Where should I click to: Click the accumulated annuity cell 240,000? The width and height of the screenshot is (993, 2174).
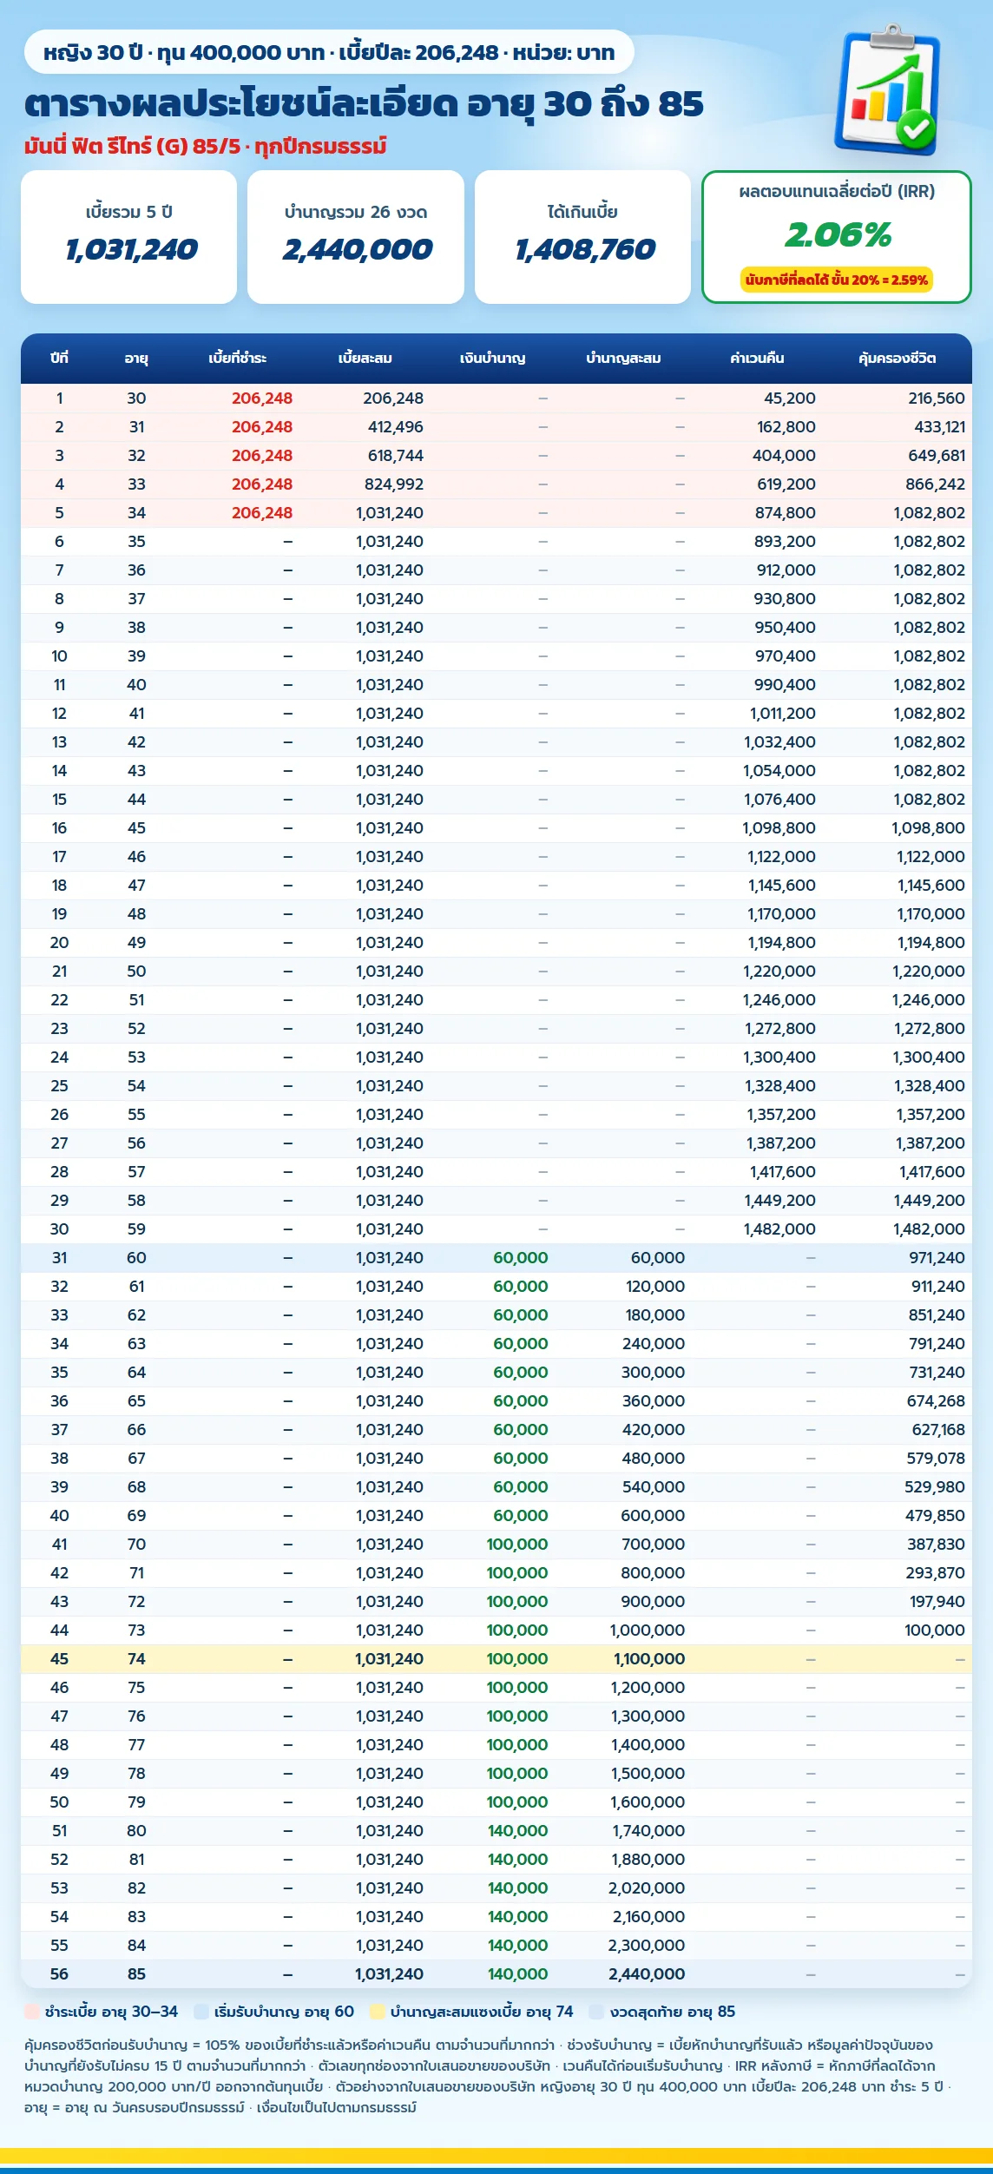point(654,1344)
